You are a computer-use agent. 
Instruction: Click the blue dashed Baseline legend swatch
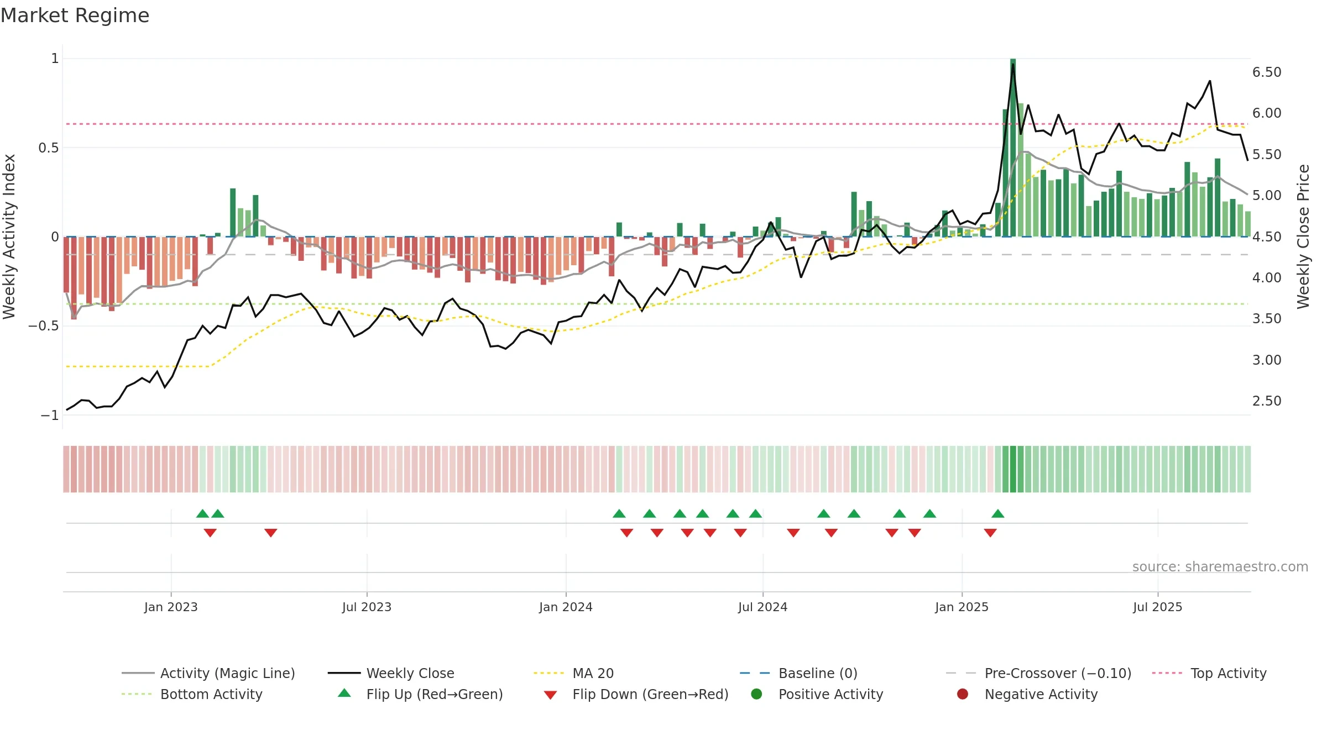click(x=755, y=673)
